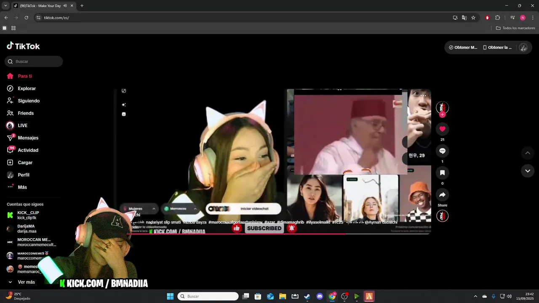The image size is (539, 303).
Task: Click Obtener M... button in header
Action: tap(463, 48)
